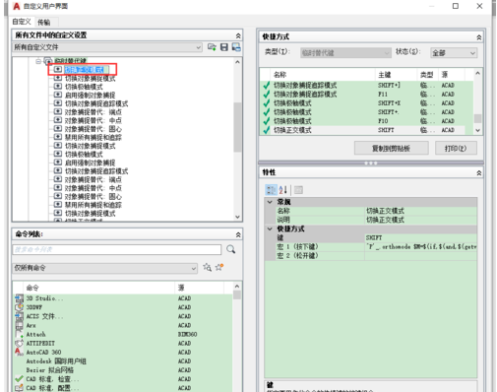Switch to the 传输 tab
This screenshot has height=392, width=497.
pyautogui.click(x=44, y=23)
